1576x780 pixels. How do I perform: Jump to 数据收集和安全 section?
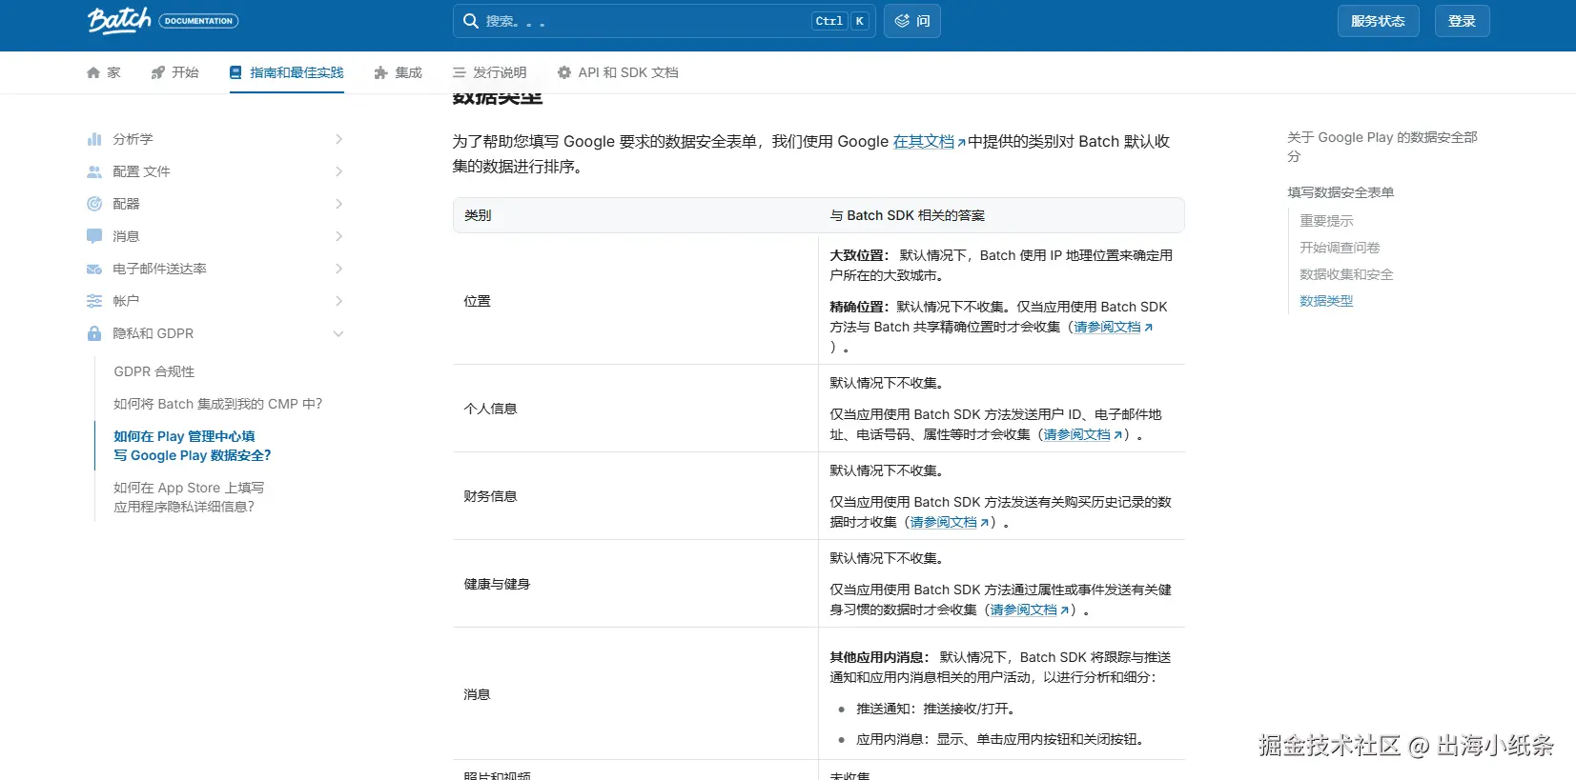pyautogui.click(x=1346, y=274)
